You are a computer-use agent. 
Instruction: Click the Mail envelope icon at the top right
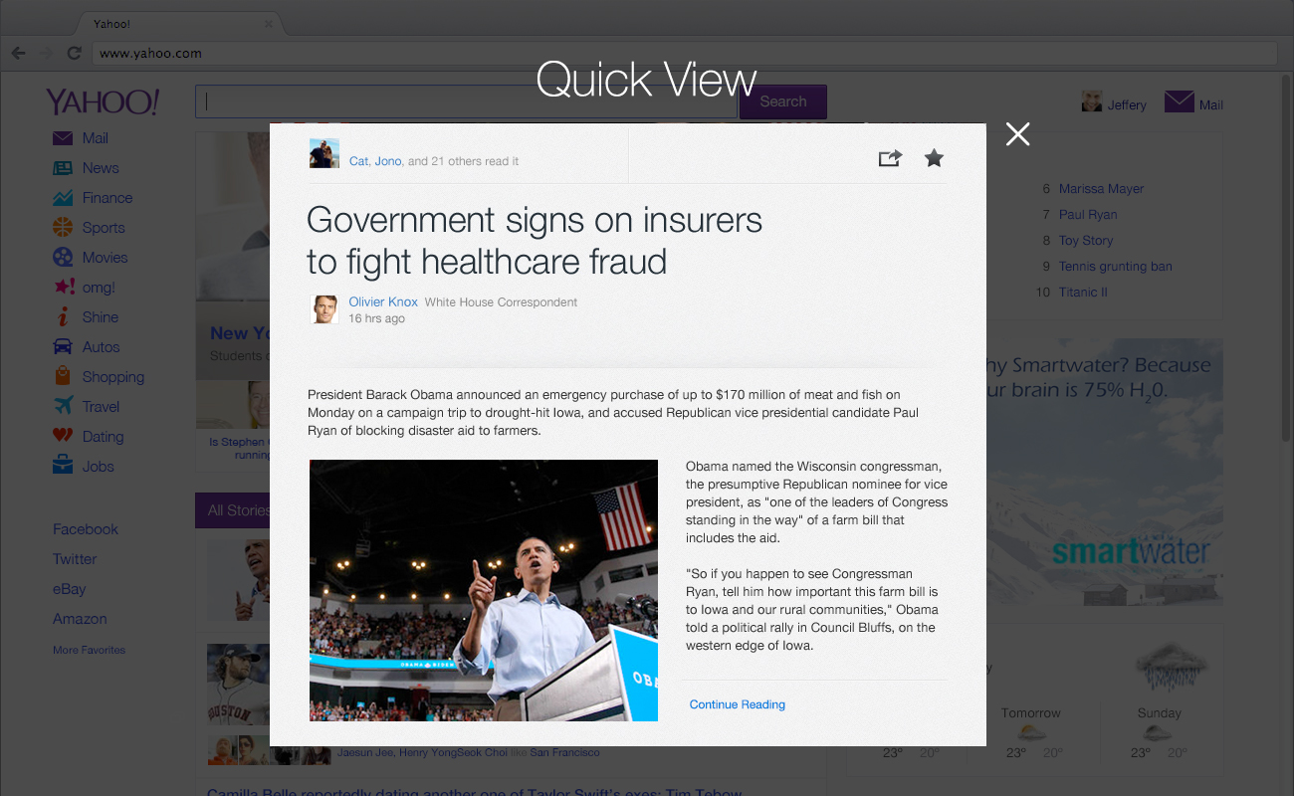[x=1179, y=102]
